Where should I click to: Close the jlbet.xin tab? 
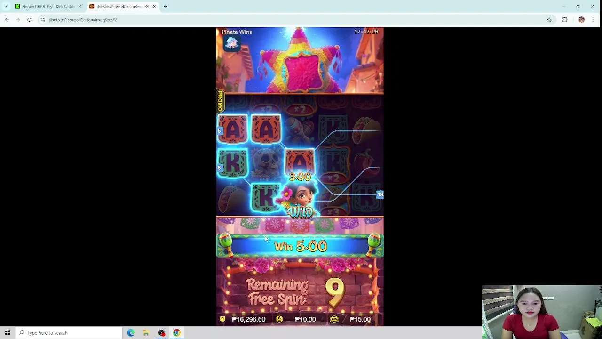154,7
